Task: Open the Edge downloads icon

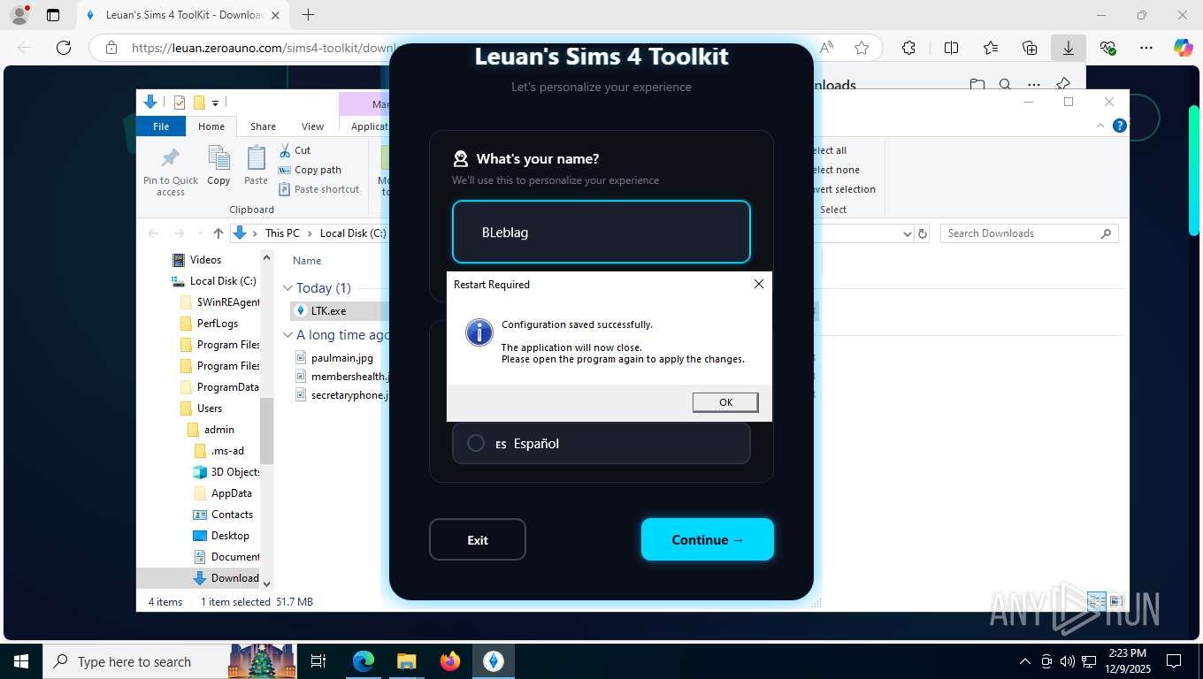Action: coord(1068,48)
